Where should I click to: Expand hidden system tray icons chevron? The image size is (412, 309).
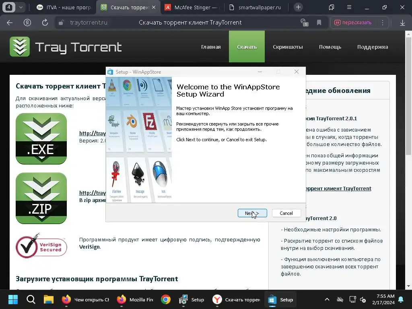[327, 299]
